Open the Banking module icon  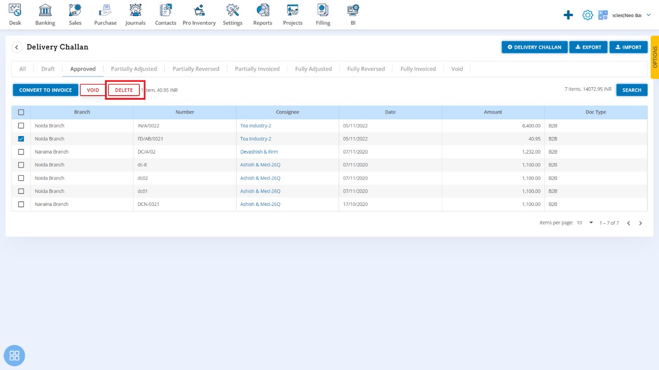tap(45, 10)
